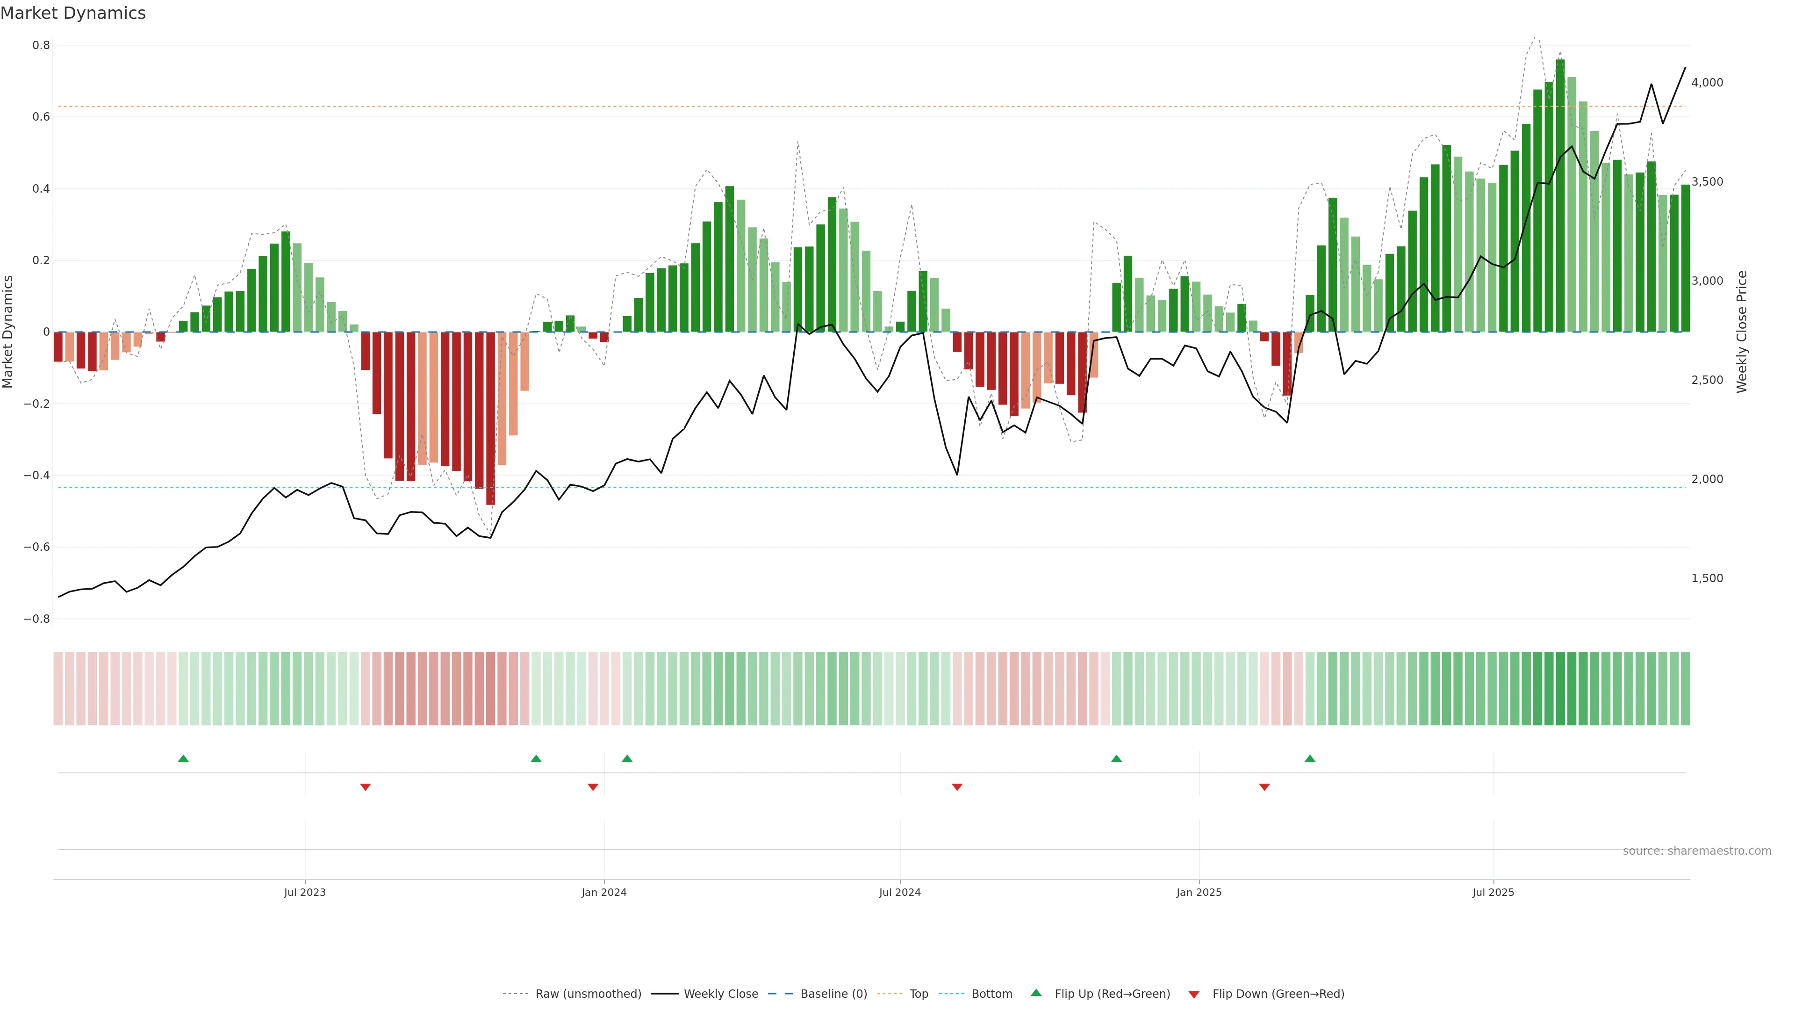Click the last green flip-up marker before Jul 2025

click(x=1310, y=758)
